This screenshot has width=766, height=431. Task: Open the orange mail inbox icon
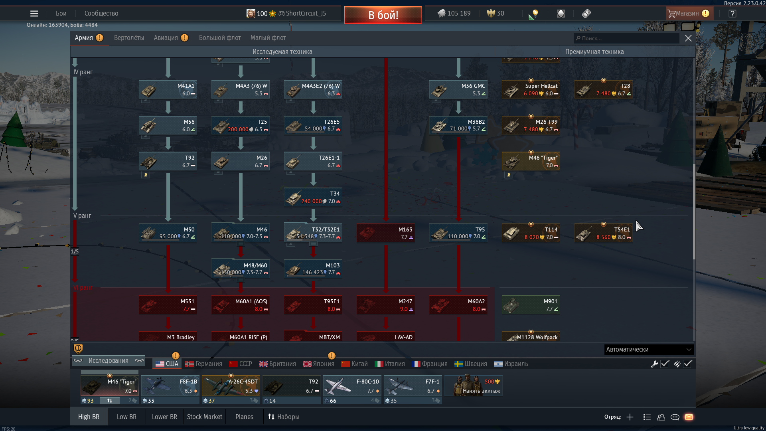pos(689,417)
